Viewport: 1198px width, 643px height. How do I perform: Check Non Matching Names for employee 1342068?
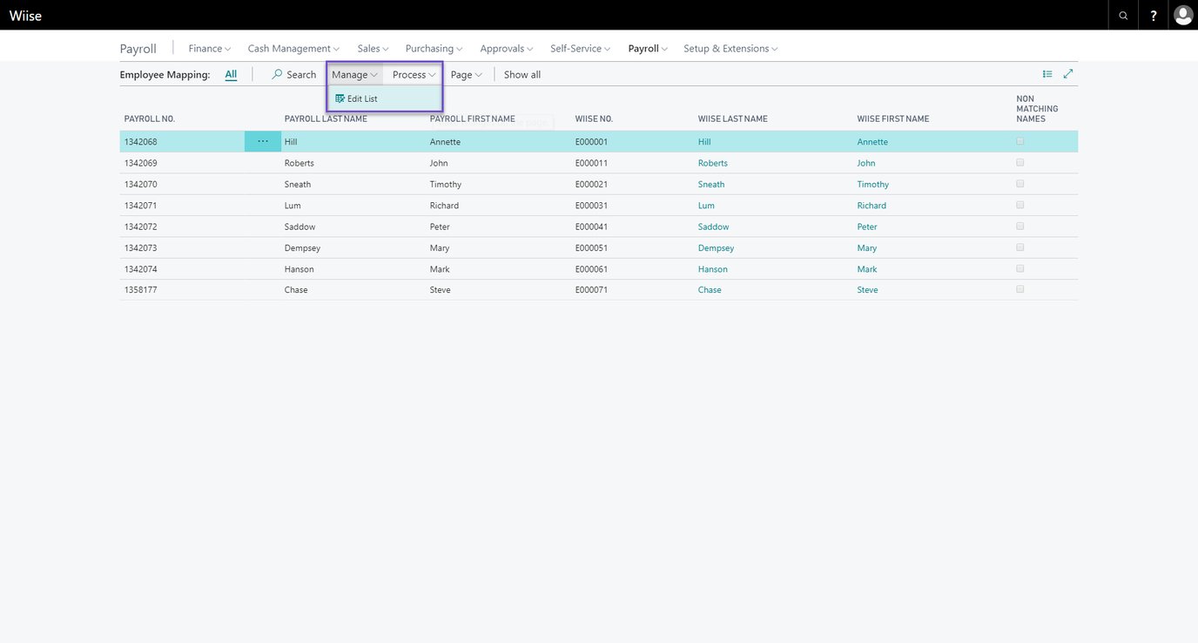1019,140
